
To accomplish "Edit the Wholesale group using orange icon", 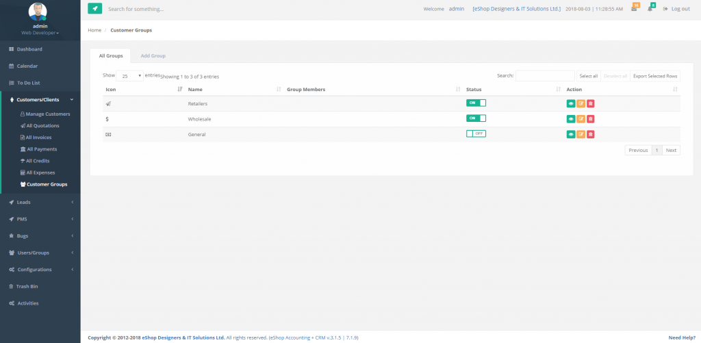I will [x=581, y=119].
